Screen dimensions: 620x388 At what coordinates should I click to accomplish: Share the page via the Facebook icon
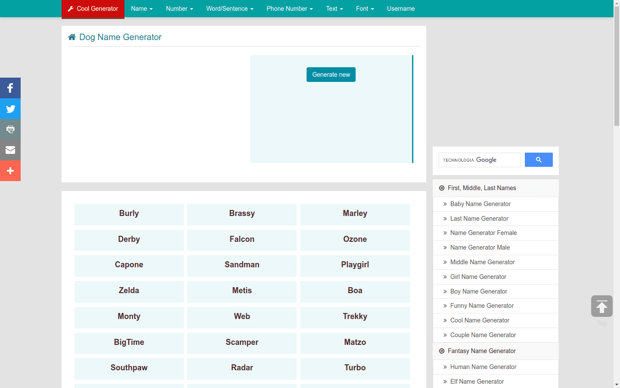(10, 88)
